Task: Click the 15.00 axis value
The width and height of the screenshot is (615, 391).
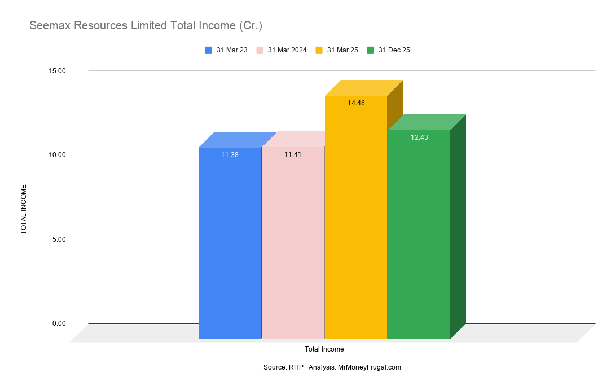Action: [x=57, y=71]
